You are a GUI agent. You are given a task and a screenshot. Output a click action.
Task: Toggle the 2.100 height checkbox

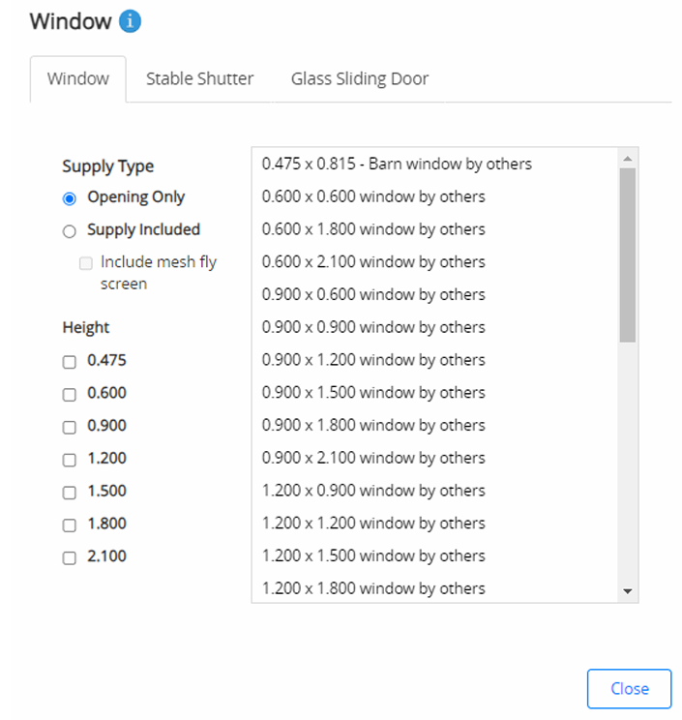[x=69, y=557]
